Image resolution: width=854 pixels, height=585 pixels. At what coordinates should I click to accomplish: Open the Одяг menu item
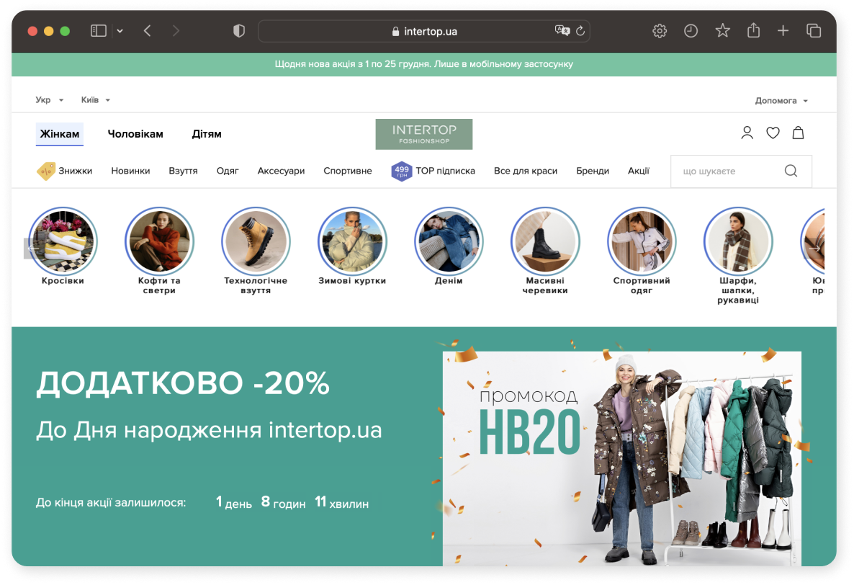(227, 171)
